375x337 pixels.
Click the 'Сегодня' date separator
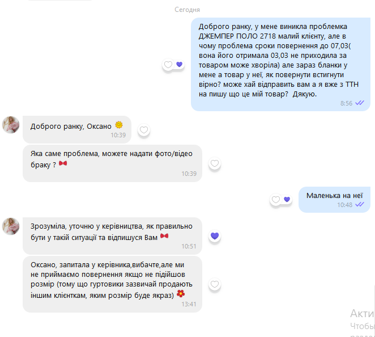pos(187,10)
